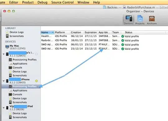Image resolution: width=168 pixels, height=121 pixels.
Task: Collapse the iPhone device disclosure triangle
Action: 4,81
